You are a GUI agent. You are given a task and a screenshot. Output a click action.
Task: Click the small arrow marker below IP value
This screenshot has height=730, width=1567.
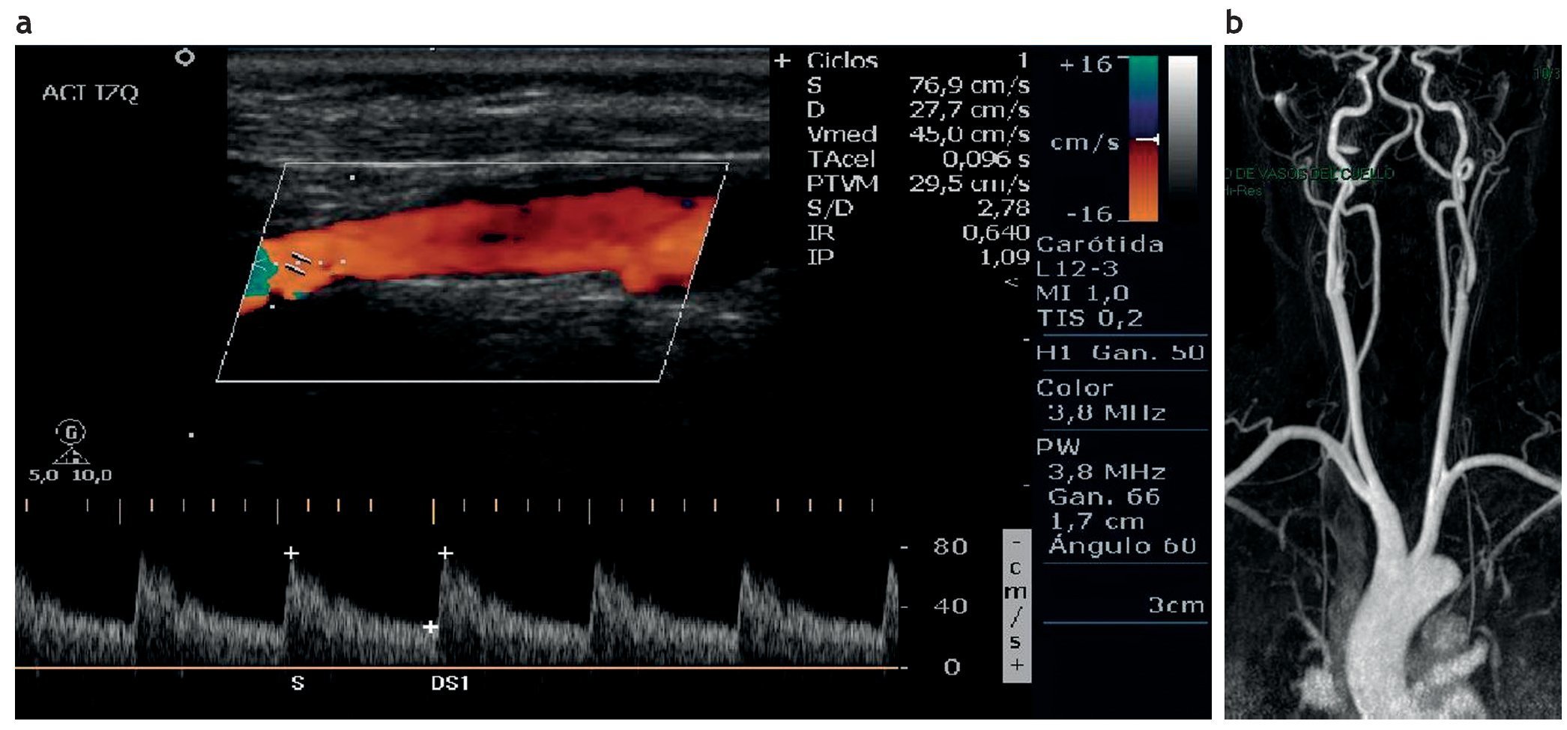point(1011,282)
